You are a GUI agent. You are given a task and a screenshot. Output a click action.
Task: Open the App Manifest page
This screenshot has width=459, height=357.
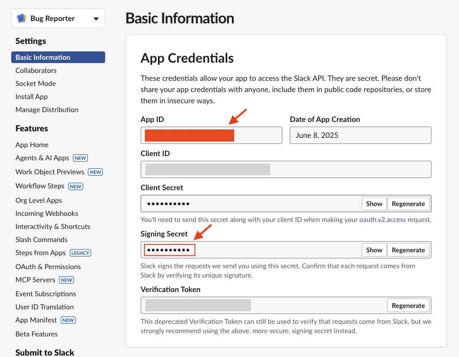coord(36,320)
